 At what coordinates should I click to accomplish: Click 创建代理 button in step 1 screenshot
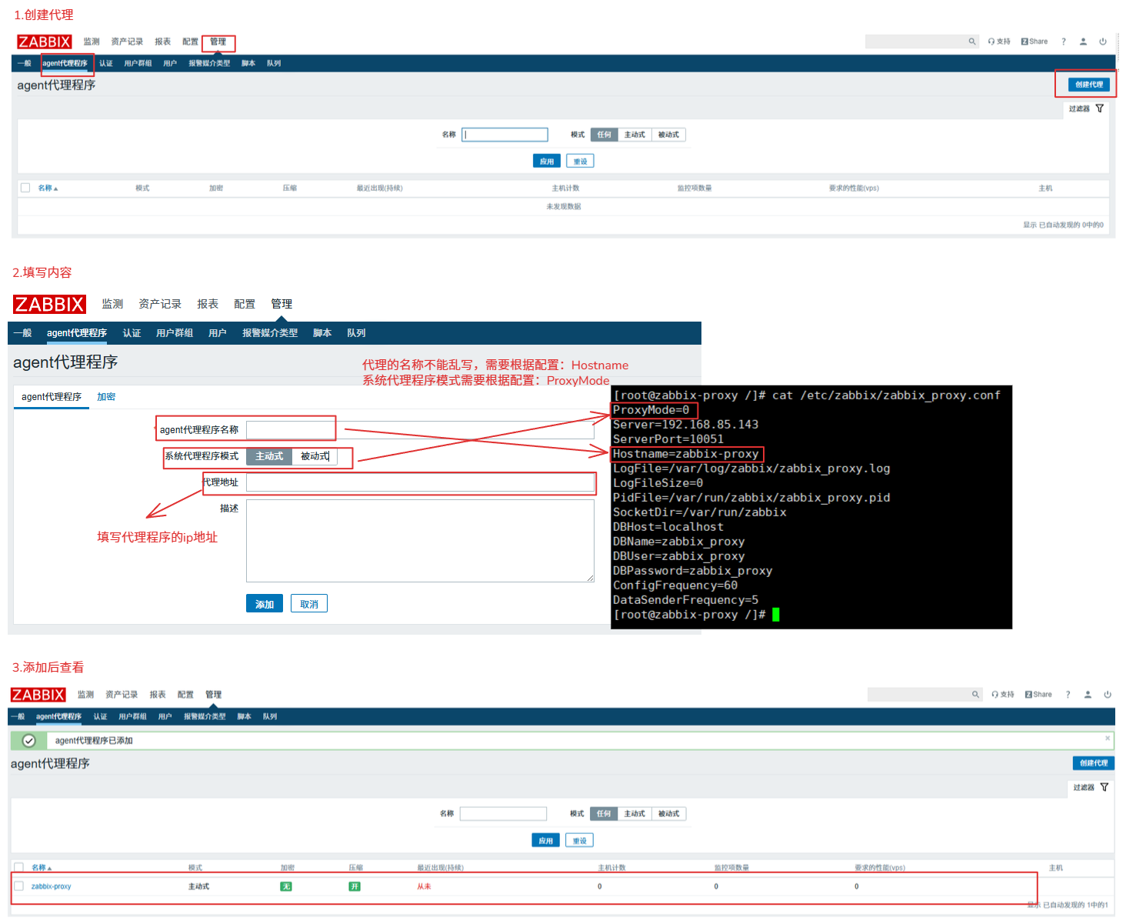pyautogui.click(x=1089, y=85)
